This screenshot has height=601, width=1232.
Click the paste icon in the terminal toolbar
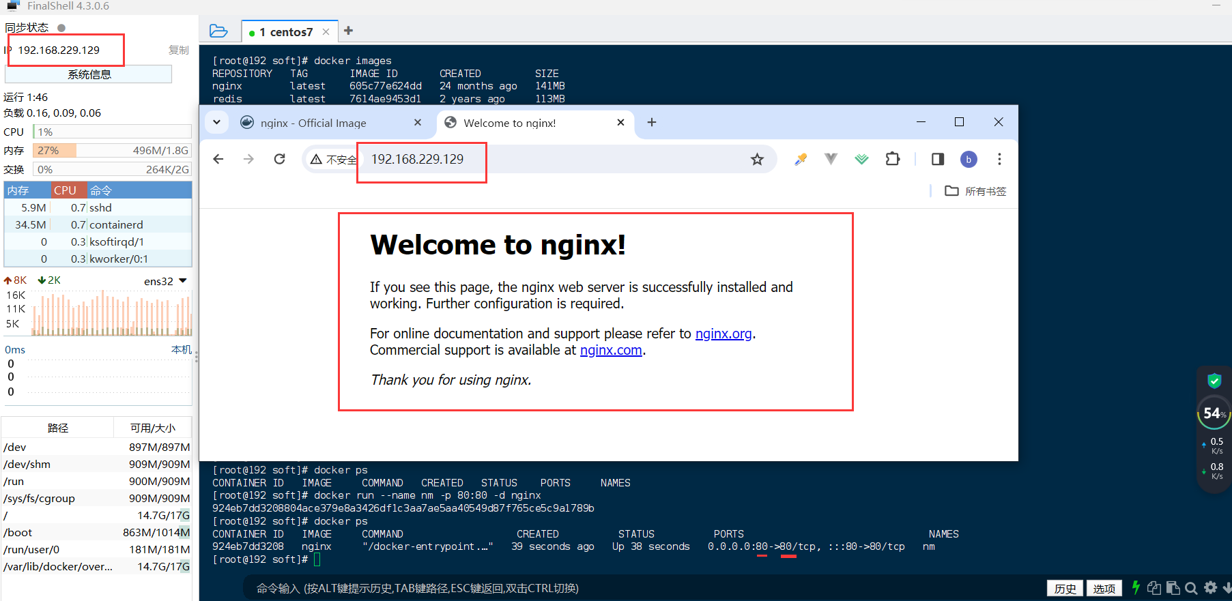pyautogui.click(x=1173, y=587)
